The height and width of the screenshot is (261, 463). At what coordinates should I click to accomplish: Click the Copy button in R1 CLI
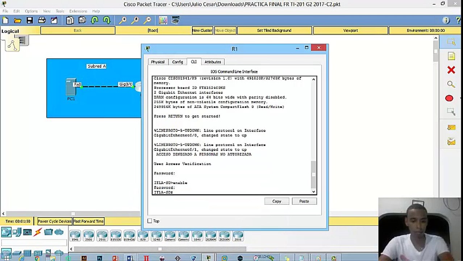(x=277, y=201)
